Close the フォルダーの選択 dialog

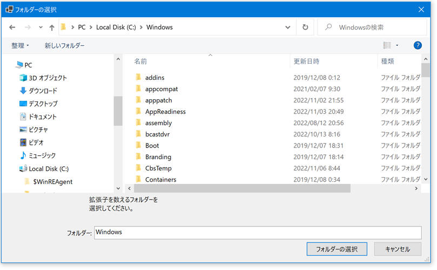pos(421,10)
